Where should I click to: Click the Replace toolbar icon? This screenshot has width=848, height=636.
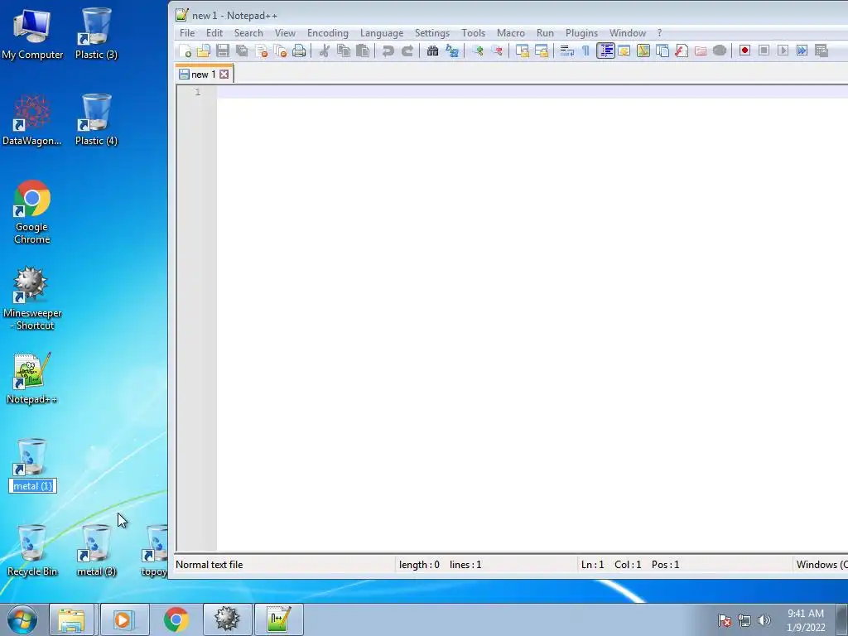click(x=452, y=51)
